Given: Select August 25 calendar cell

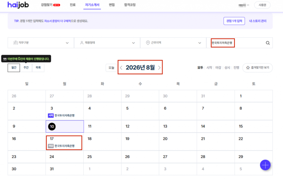Looking at the screenshot, I should click(102, 157).
